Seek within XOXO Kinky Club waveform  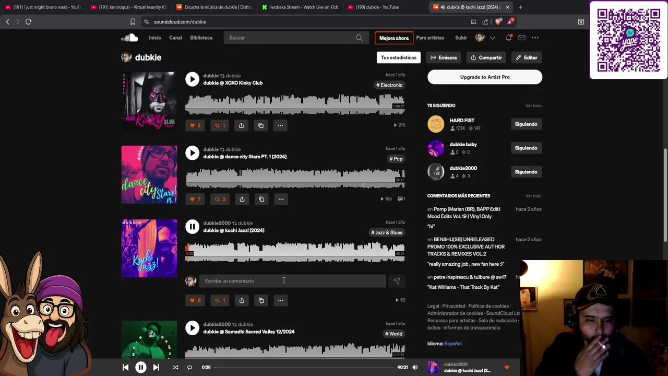(295, 103)
